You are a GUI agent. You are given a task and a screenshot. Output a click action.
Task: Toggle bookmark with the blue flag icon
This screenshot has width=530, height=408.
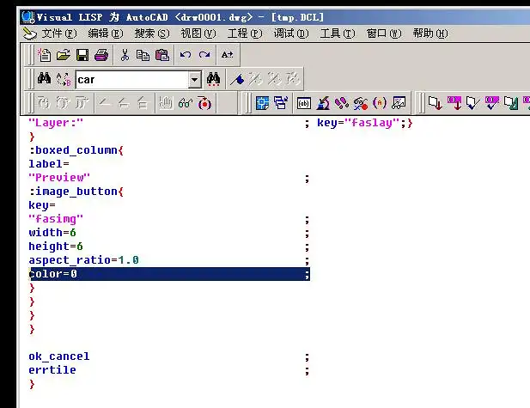[237, 79]
